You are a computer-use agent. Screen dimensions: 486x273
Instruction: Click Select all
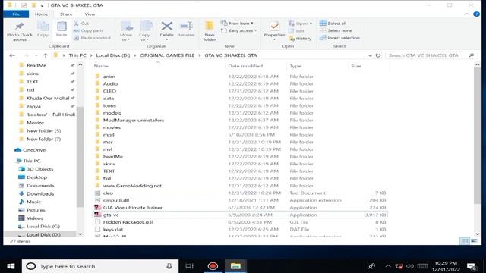[333, 24]
